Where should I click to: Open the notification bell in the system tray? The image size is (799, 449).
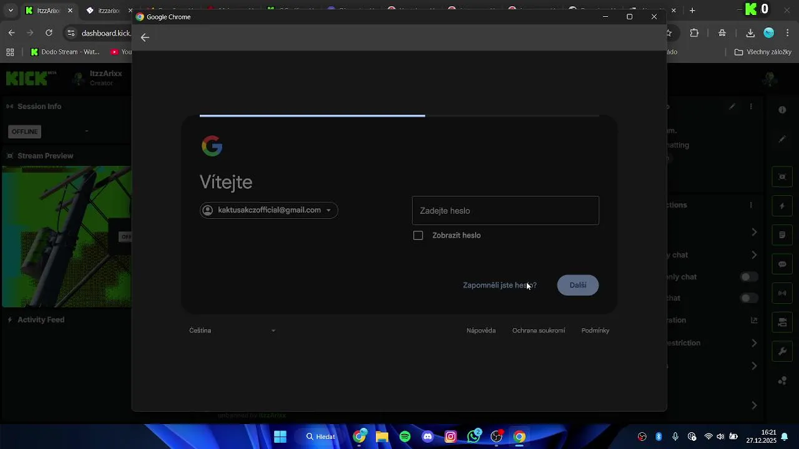click(785, 437)
